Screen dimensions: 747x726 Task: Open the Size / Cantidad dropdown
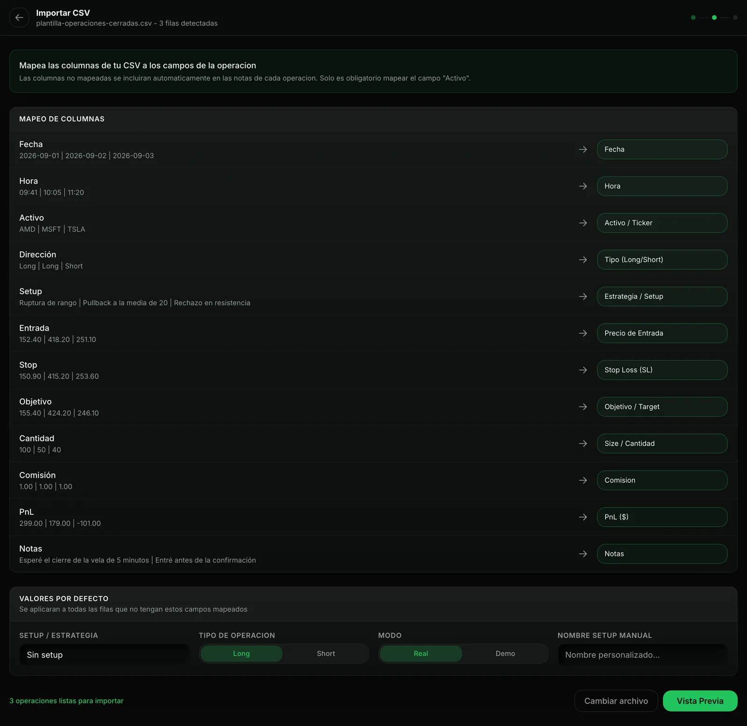click(662, 444)
